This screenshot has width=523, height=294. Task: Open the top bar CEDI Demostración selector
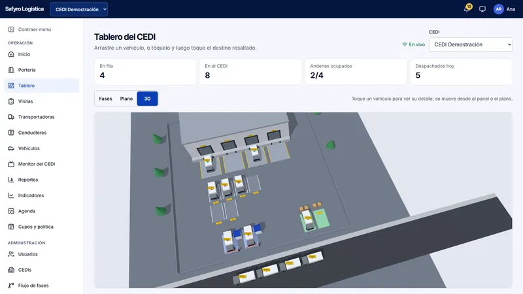pos(79,9)
